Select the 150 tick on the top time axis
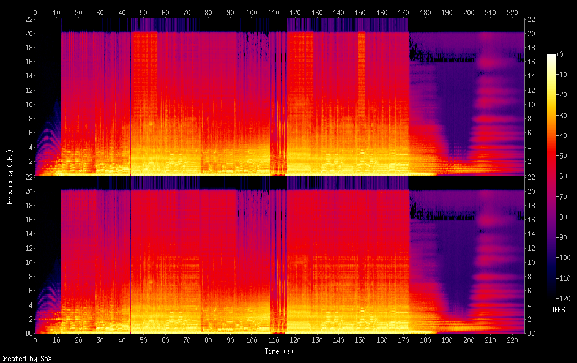The height and width of the screenshot is (363, 577). point(360,12)
